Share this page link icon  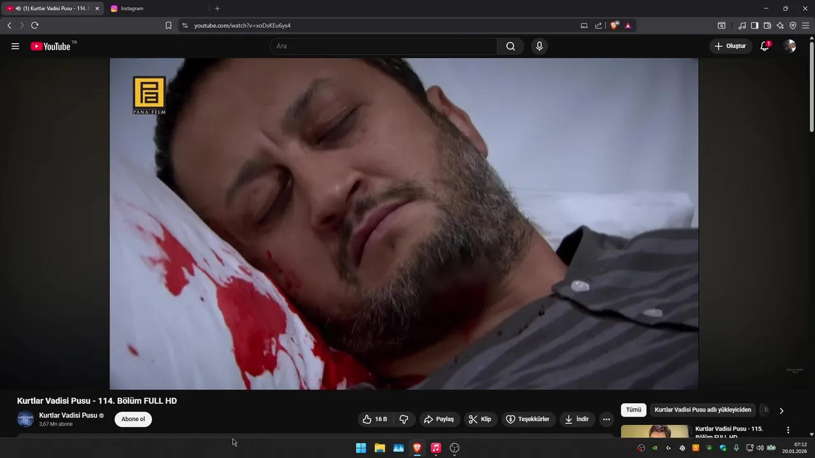click(599, 25)
